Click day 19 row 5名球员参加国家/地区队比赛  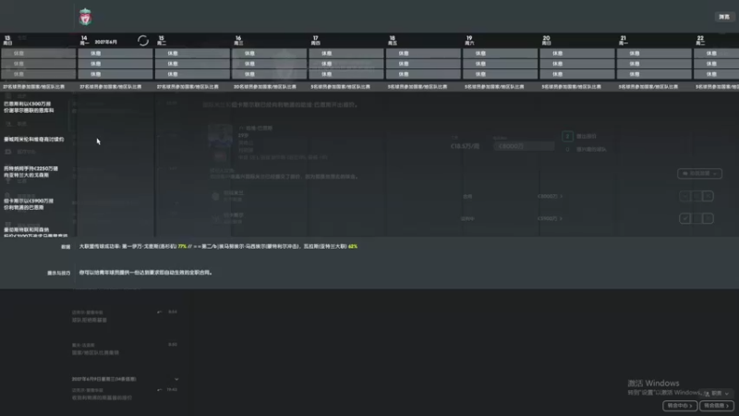pos(494,87)
